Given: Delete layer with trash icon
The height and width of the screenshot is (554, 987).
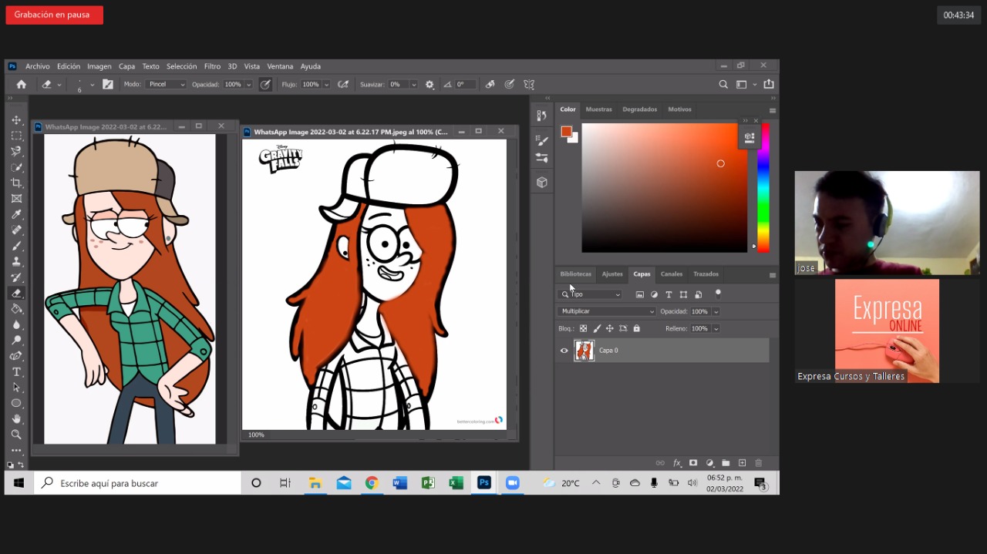Looking at the screenshot, I should (758, 463).
